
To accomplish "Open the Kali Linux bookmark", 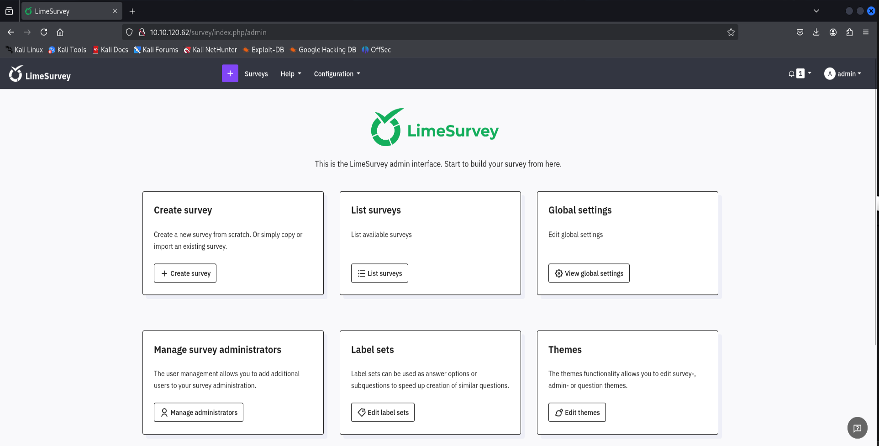I will (24, 50).
